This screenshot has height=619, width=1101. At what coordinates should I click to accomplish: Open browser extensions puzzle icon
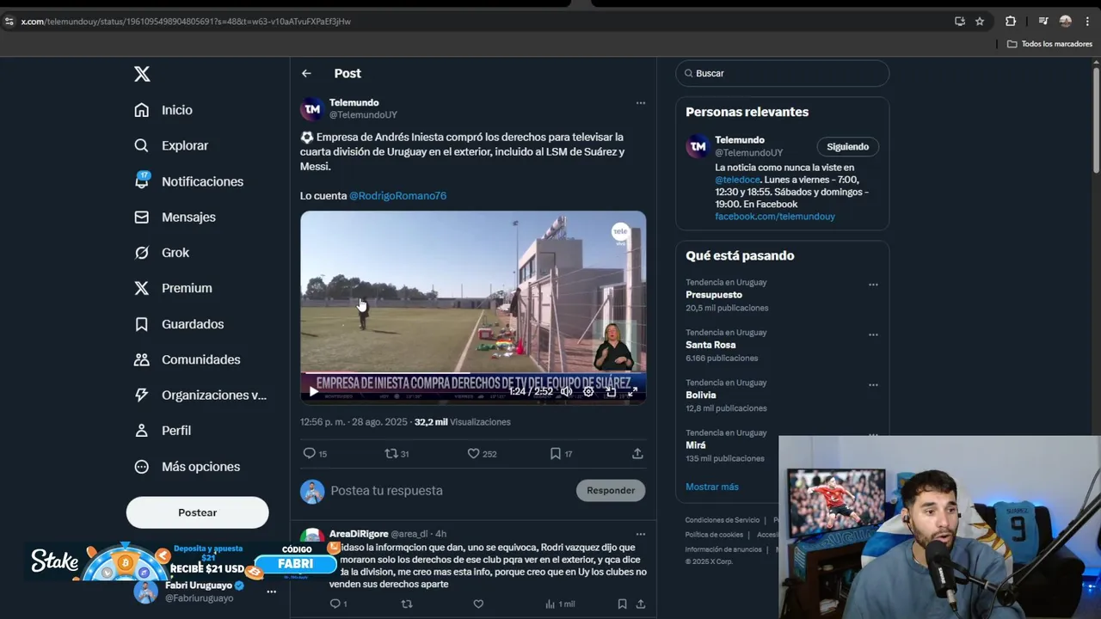1011,21
